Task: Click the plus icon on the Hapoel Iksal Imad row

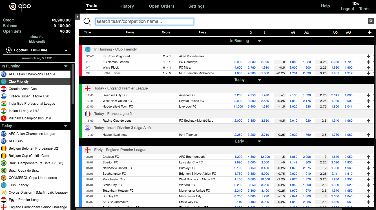Action: click(x=368, y=135)
